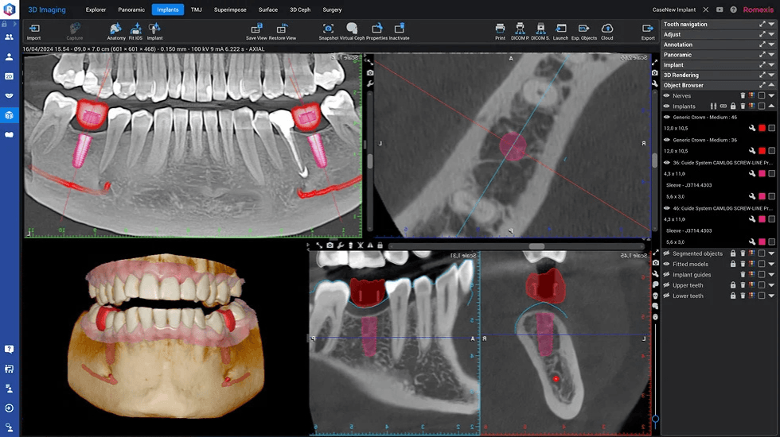Switch to the Explorer tab
Image resolution: width=780 pixels, height=437 pixels.
[x=96, y=10]
